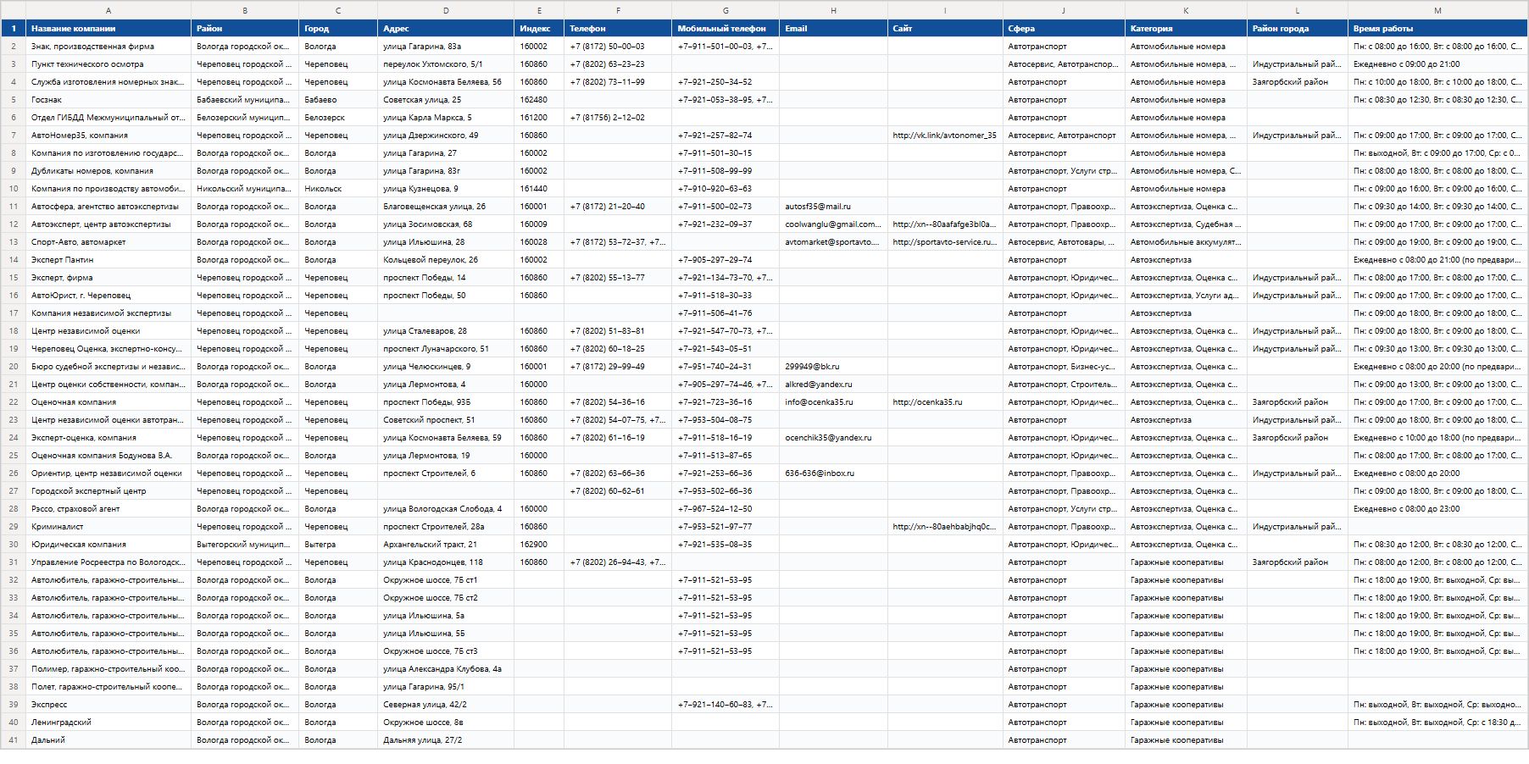Click the 'Название компании' header cell

pyautogui.click(x=108, y=29)
